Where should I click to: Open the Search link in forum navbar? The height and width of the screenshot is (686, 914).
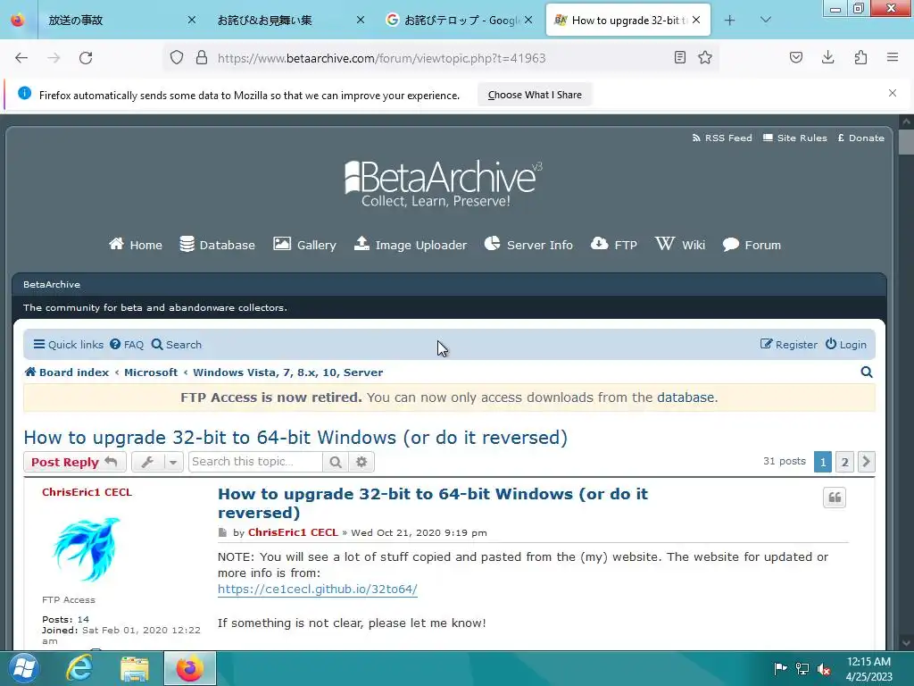176,345
